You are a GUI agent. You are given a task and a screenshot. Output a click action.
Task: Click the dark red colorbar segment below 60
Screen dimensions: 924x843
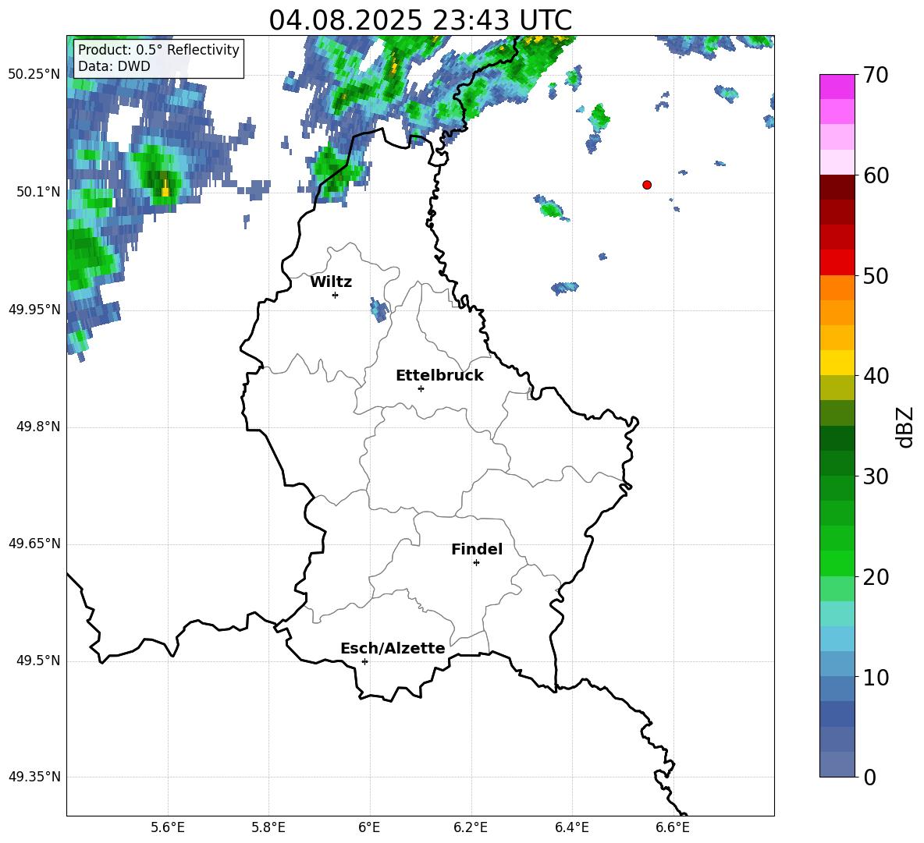[837, 187]
